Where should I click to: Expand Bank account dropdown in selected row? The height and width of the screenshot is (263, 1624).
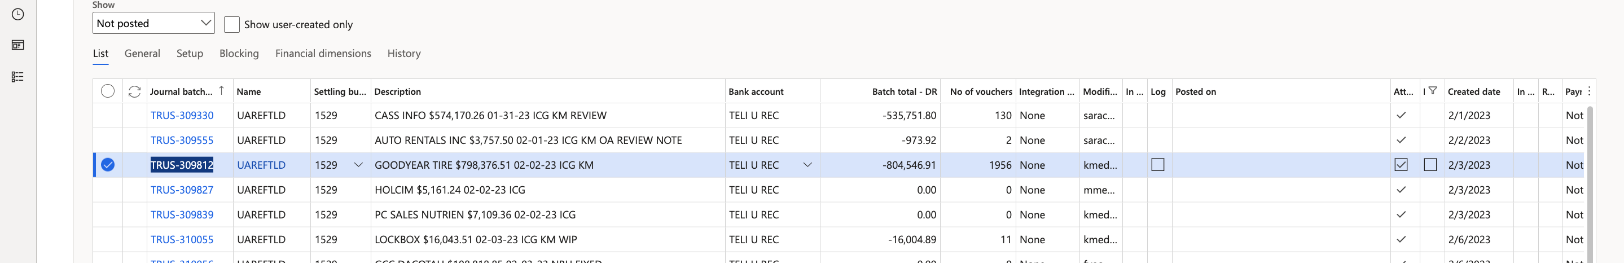coord(807,165)
